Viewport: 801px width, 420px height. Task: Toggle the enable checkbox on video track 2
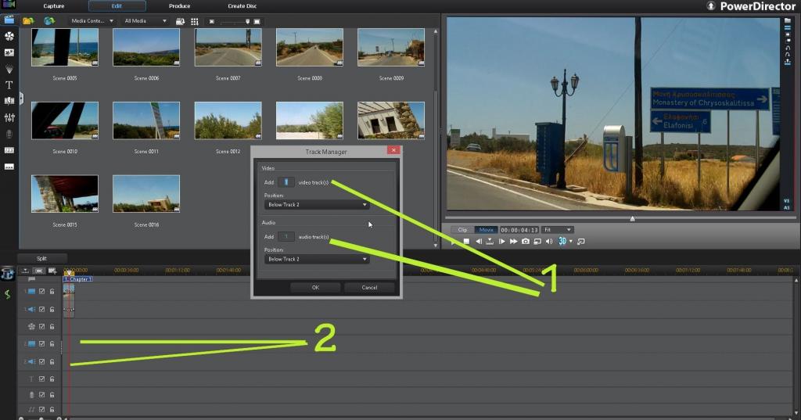(42, 344)
